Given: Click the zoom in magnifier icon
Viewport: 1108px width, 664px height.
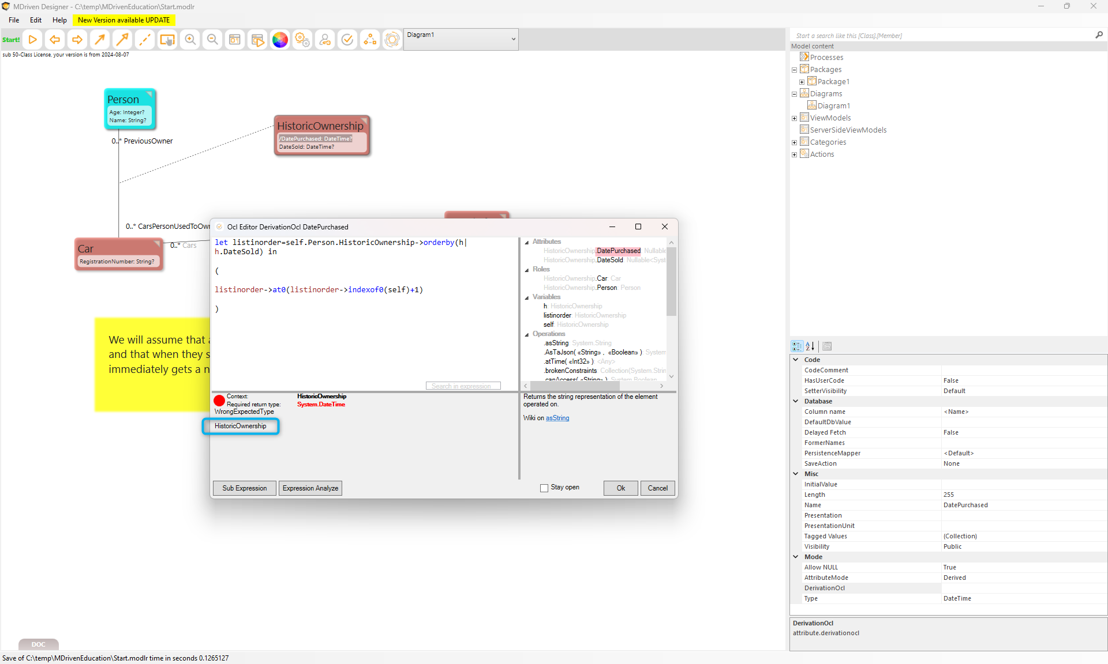Looking at the screenshot, I should pos(190,40).
